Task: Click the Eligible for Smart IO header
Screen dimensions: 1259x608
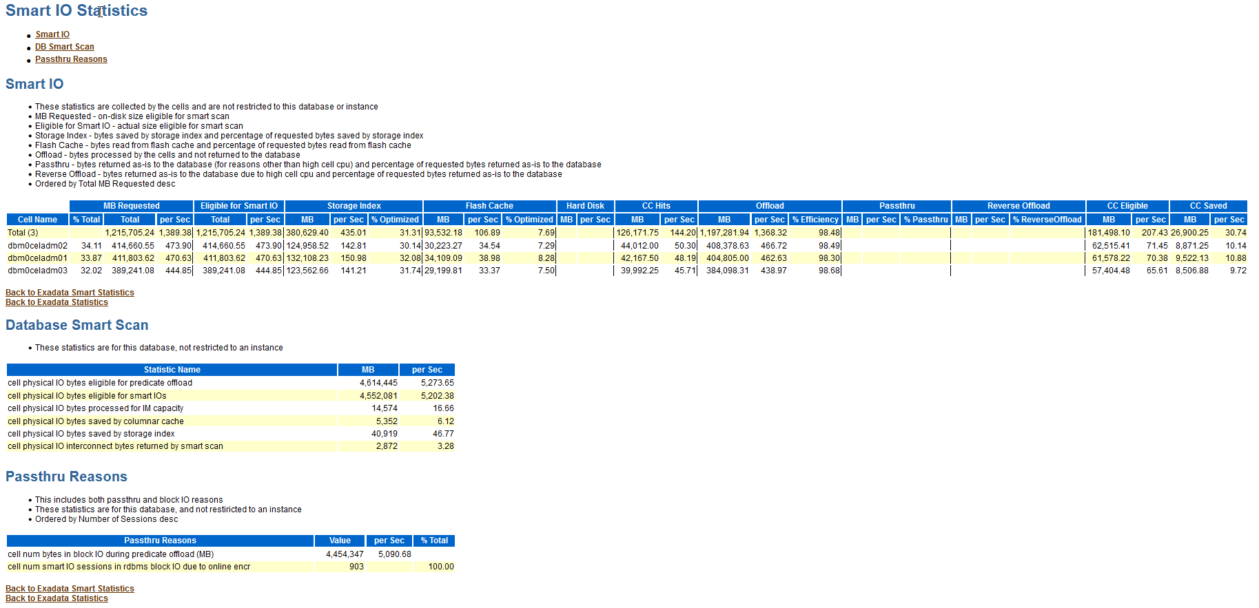Action: [x=239, y=206]
